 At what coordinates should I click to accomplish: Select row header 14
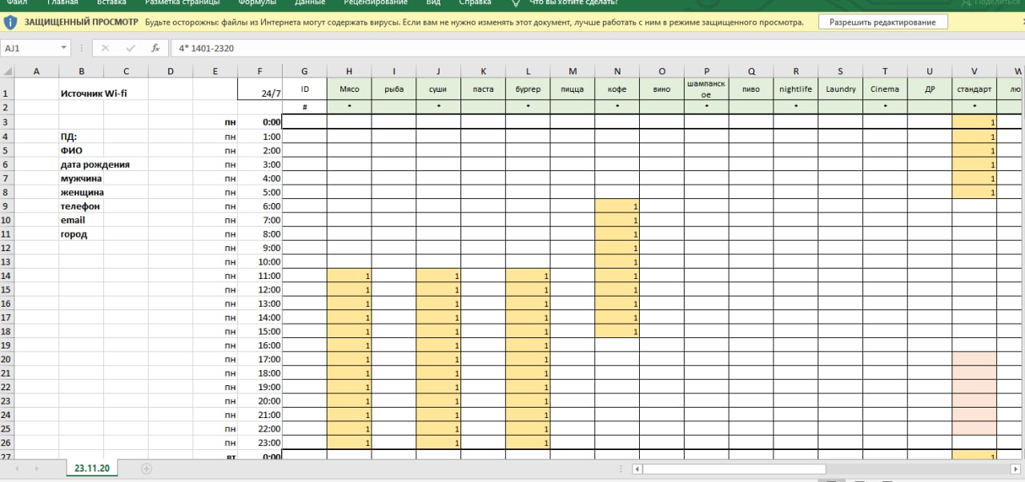(x=7, y=276)
